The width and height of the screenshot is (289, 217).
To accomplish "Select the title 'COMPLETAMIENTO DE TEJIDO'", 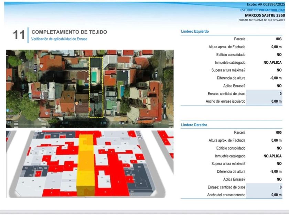I will [69, 32].
